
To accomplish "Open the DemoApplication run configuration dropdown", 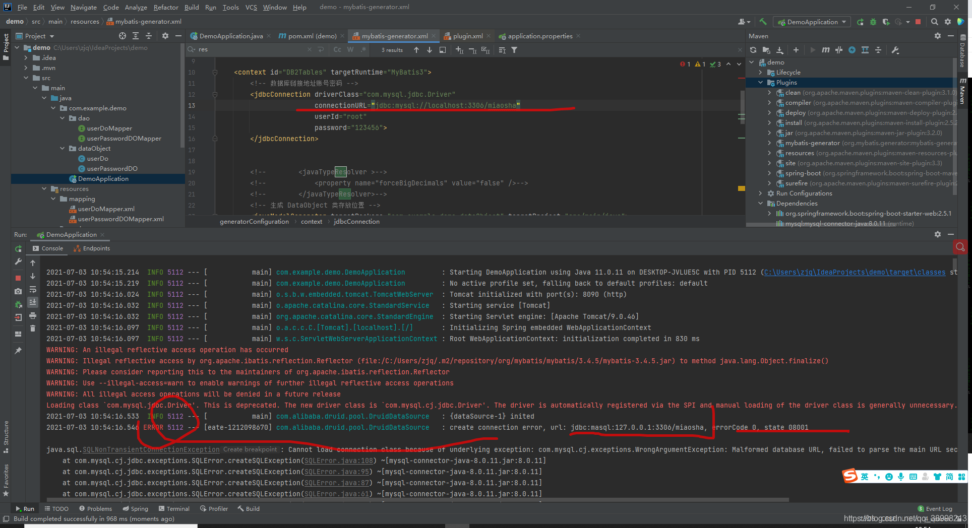I will coord(812,22).
